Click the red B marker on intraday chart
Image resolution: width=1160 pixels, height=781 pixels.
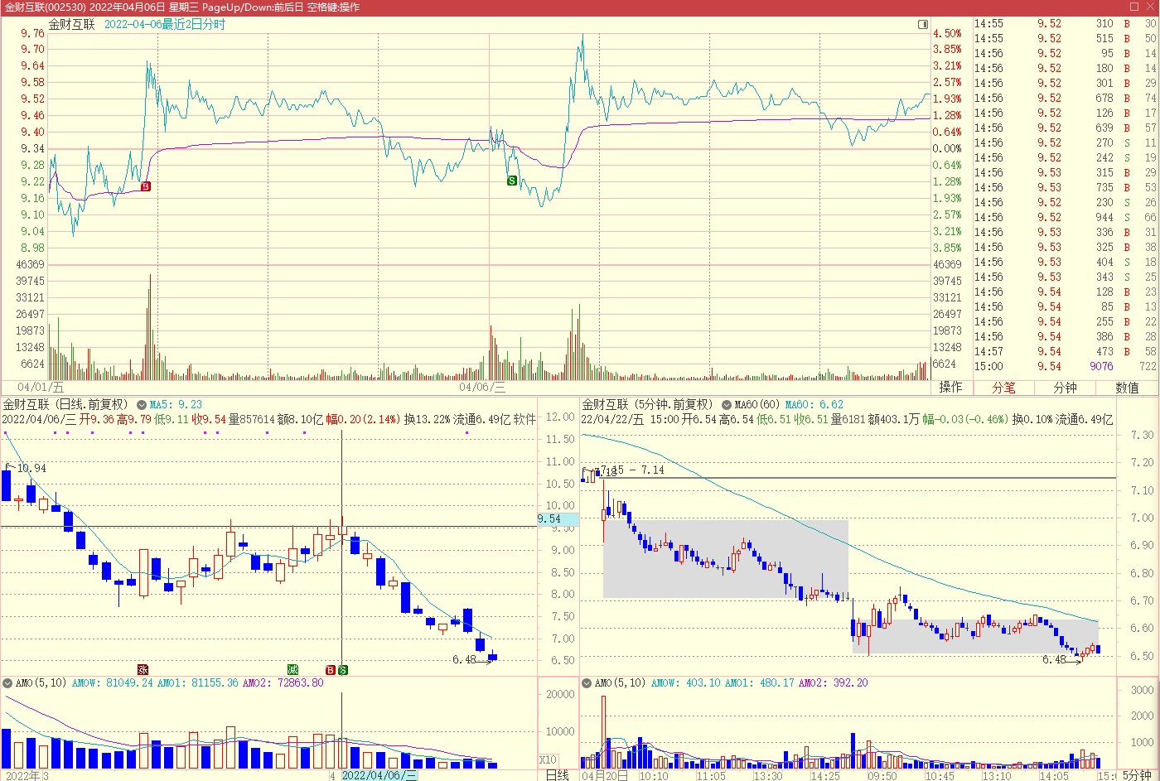(146, 186)
